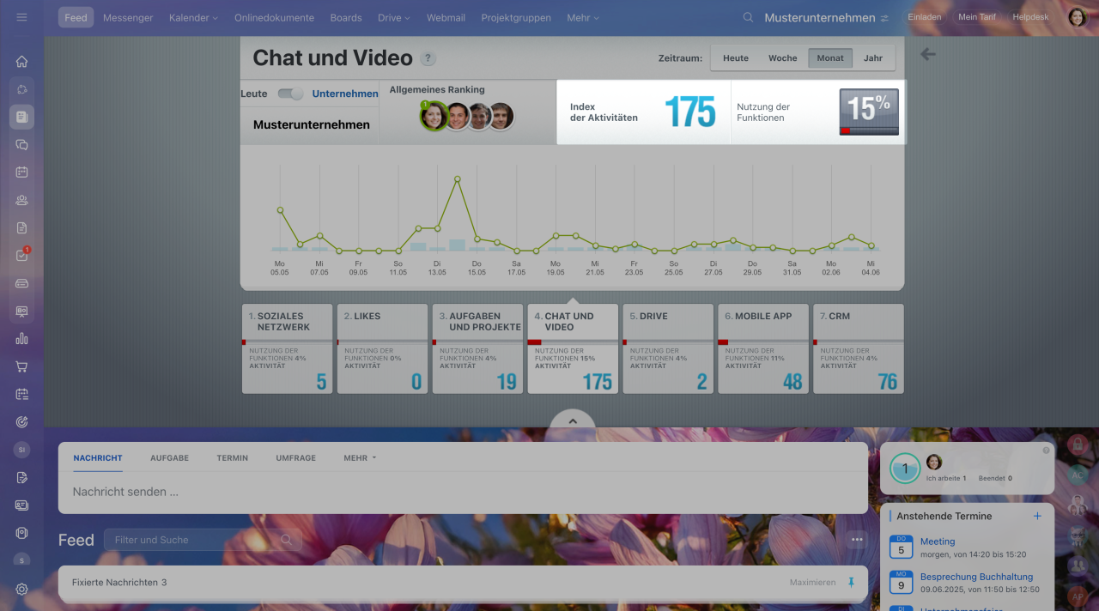Click the switch icon beside Musterunternehmen
1099x611 pixels.
(884, 18)
